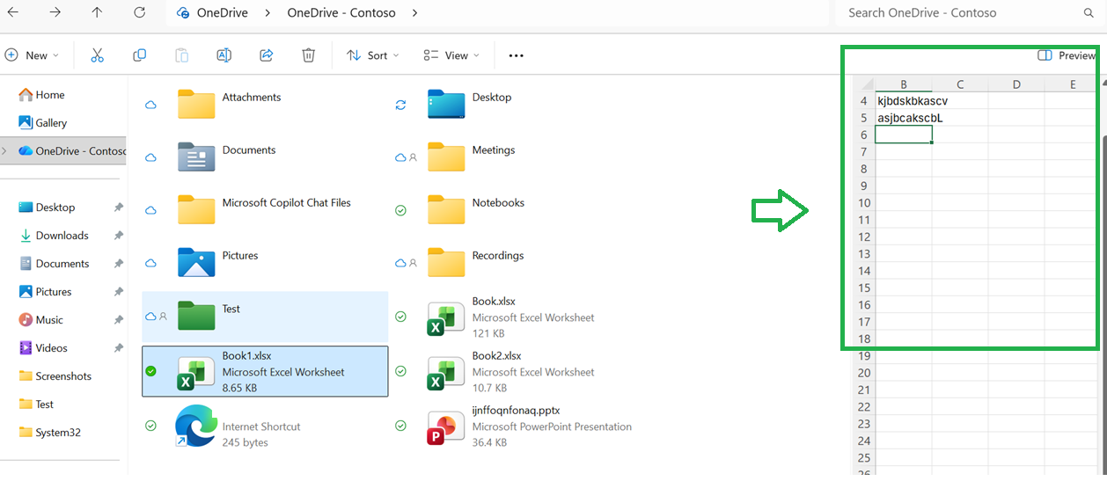The image size is (1107, 481).
Task: Expand breadcrumb chevron after OneDrive
Action: point(268,13)
